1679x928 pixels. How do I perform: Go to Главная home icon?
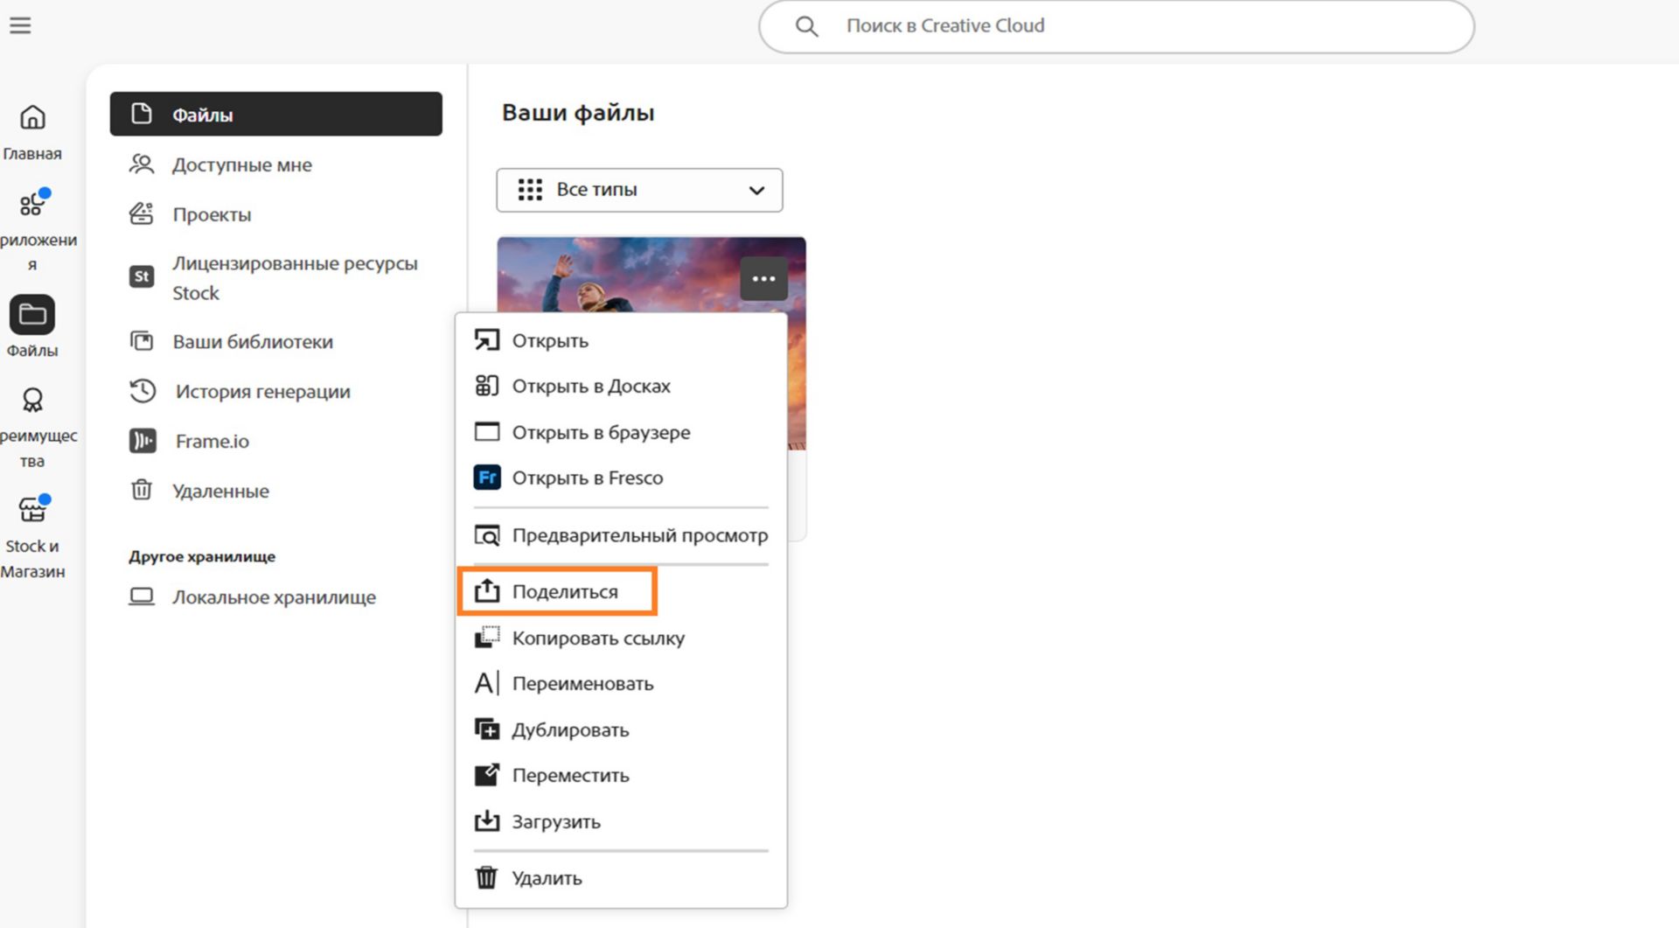point(32,117)
